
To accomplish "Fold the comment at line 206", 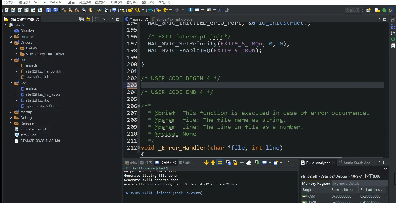I will click(x=139, y=106).
